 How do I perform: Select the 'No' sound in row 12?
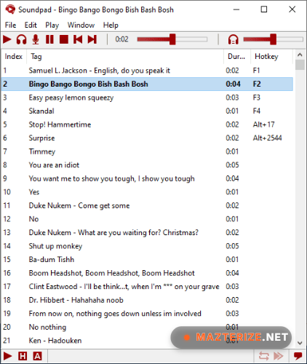coord(147,219)
